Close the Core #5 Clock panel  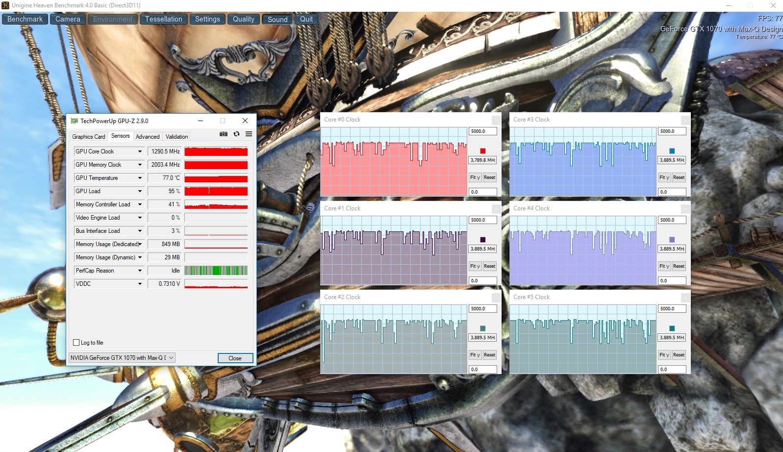[685, 297]
